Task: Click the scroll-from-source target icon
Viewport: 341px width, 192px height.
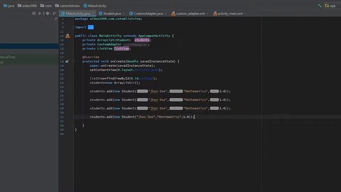Action: pyautogui.click(x=34, y=13)
